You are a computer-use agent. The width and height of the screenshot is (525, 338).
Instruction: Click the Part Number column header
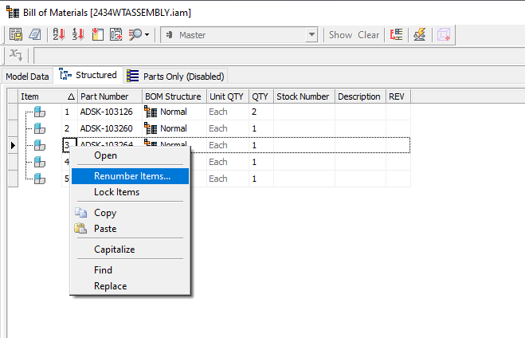pyautogui.click(x=110, y=96)
